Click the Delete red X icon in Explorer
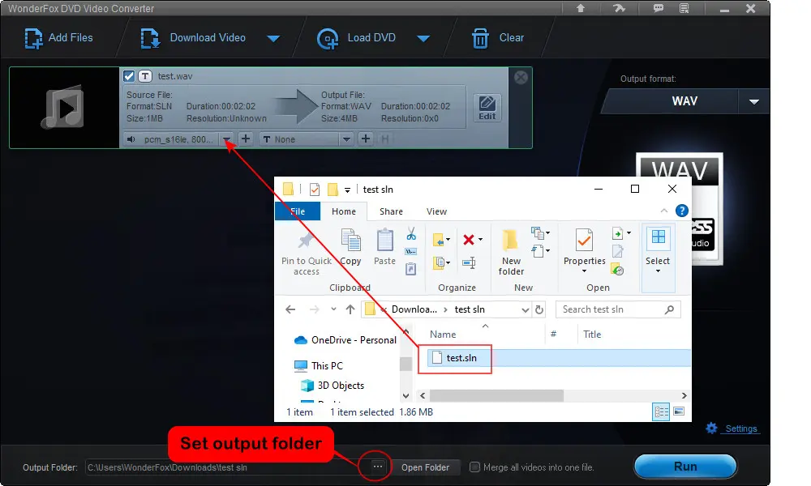 coord(469,240)
